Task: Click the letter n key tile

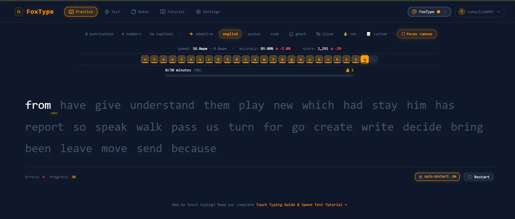Action: 191,59
